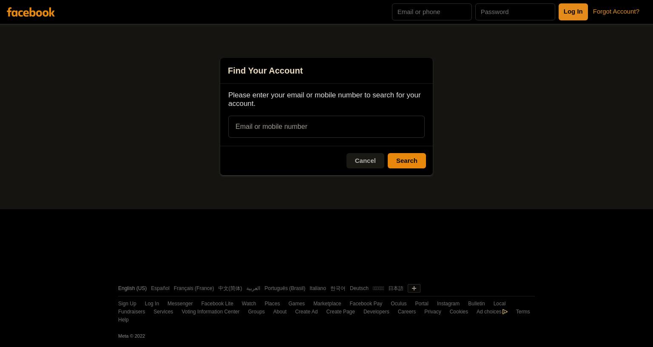Focus the Email or mobile number field
Image resolution: width=653 pixels, height=347 pixels.
click(x=326, y=127)
